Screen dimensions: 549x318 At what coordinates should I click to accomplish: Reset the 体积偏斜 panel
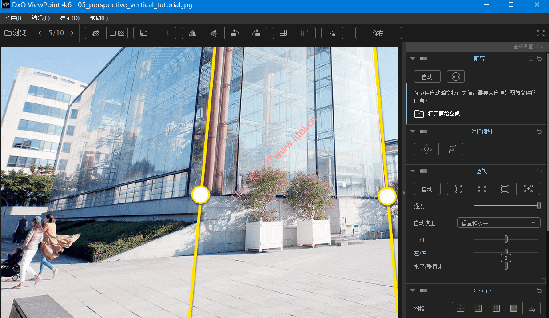[x=539, y=131]
